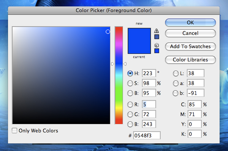The height and width of the screenshot is (151, 228).
Task: Select the H hue radio button
Action: tap(130, 73)
